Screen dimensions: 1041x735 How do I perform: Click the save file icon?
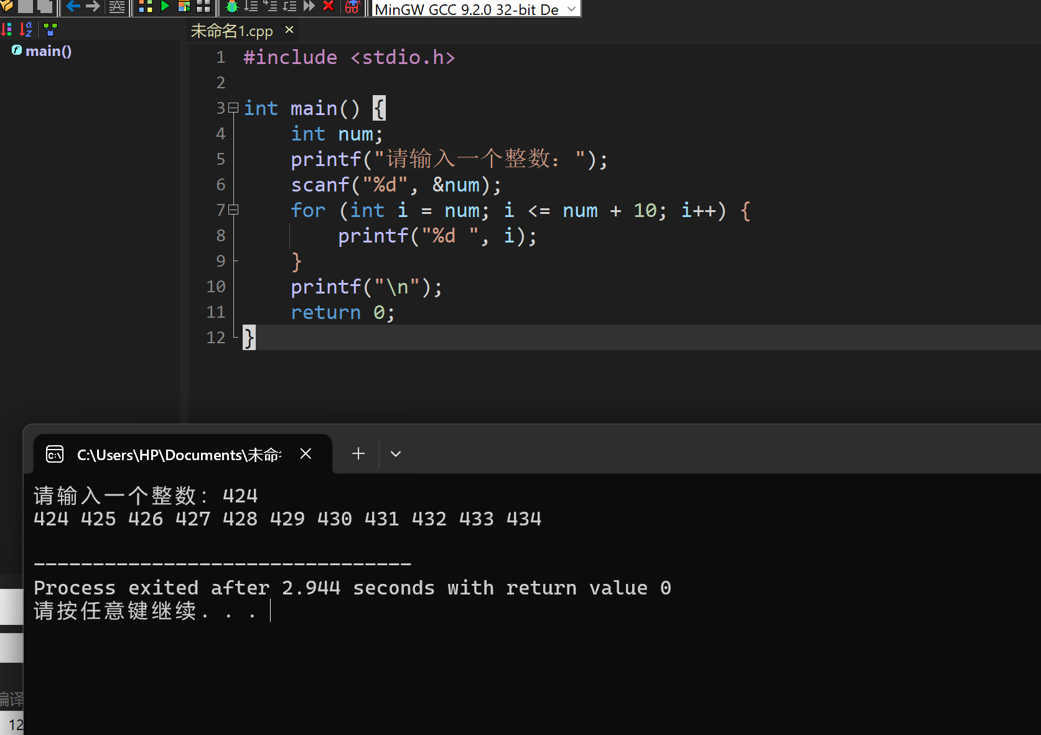26,6
